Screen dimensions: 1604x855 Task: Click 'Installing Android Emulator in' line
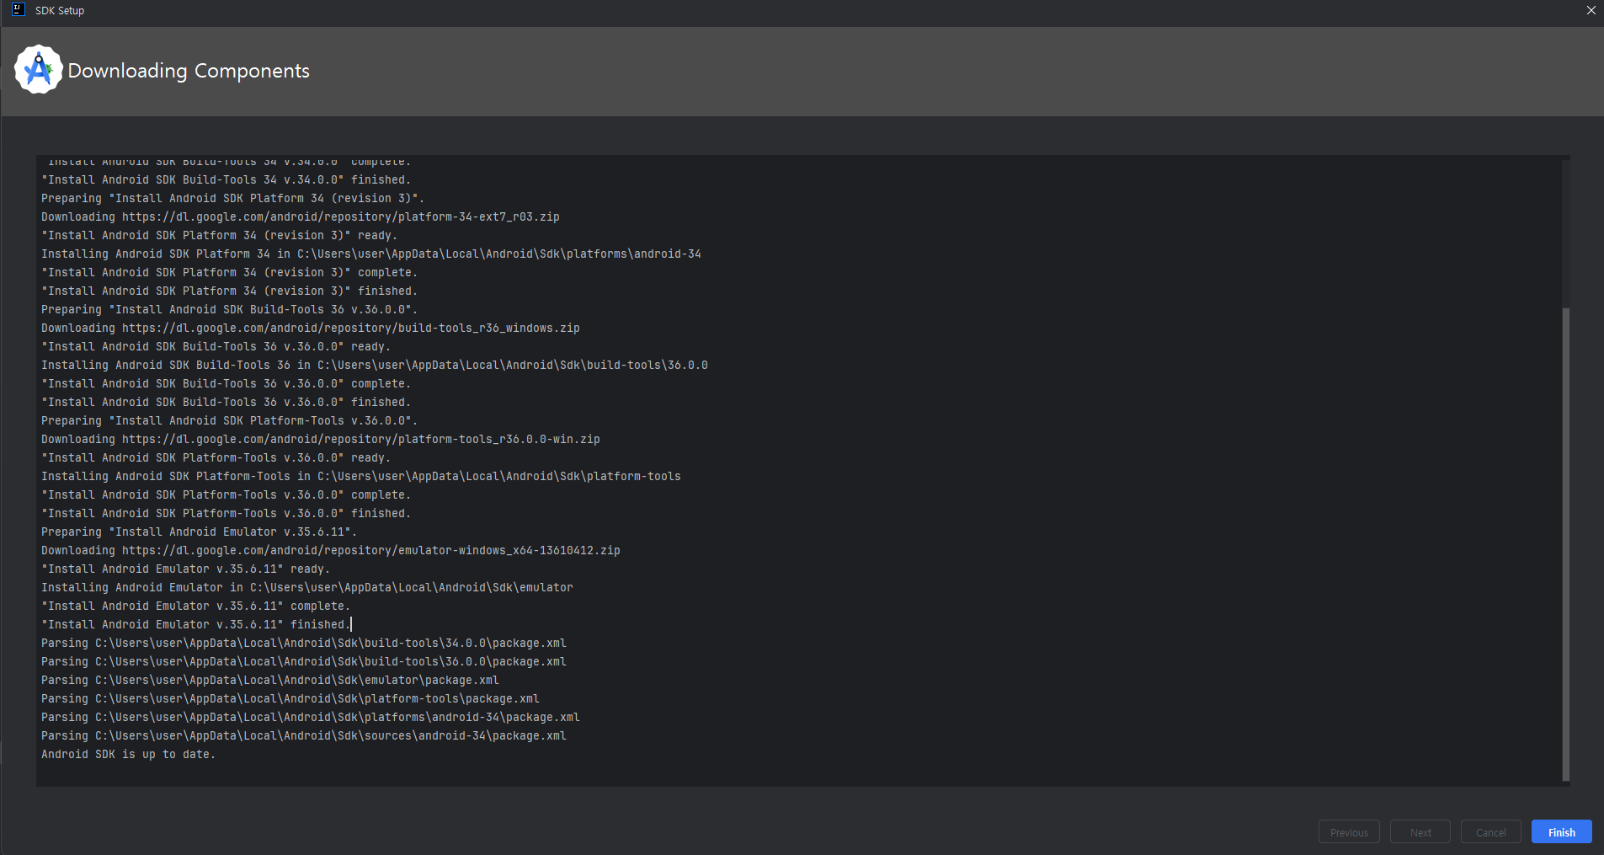(307, 587)
